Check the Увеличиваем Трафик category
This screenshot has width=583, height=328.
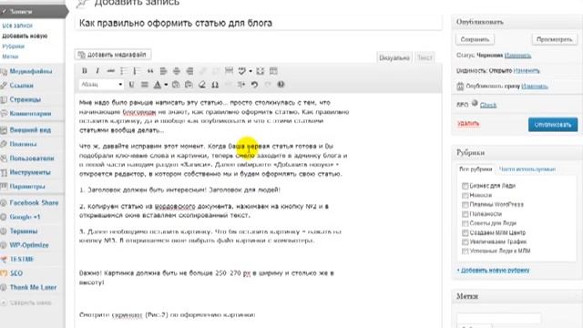coord(465,241)
